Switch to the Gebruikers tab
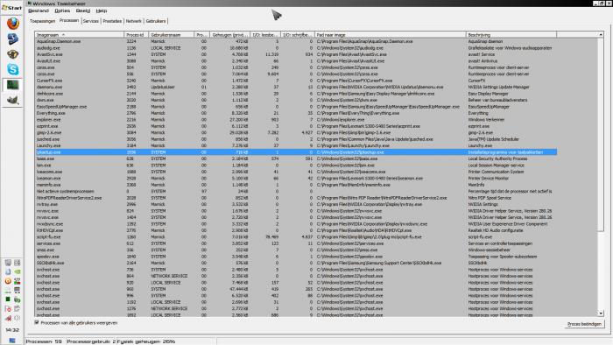 click(x=156, y=21)
